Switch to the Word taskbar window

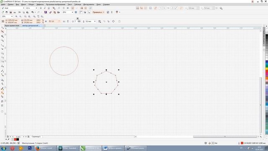(113, 148)
